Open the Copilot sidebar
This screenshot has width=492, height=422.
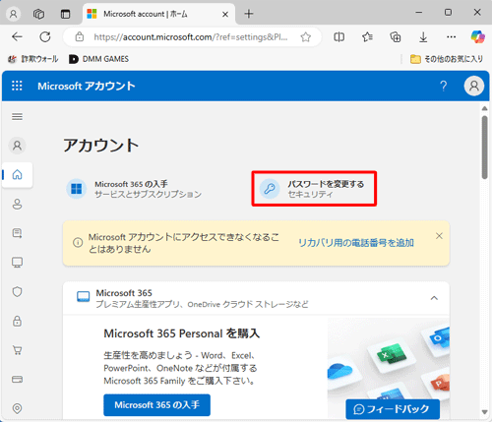[477, 36]
